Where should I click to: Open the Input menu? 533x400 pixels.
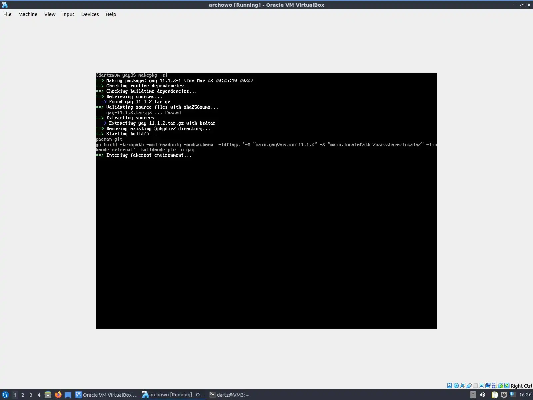click(x=68, y=14)
